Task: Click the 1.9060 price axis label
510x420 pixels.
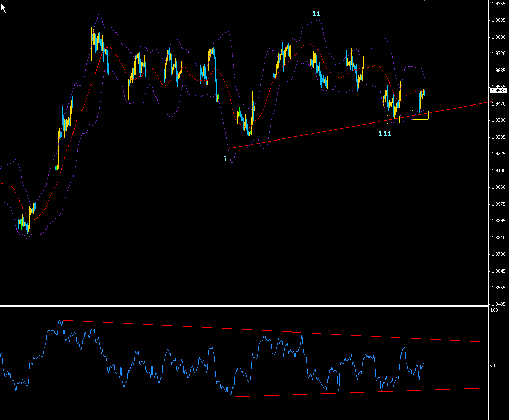Action: tap(498, 187)
